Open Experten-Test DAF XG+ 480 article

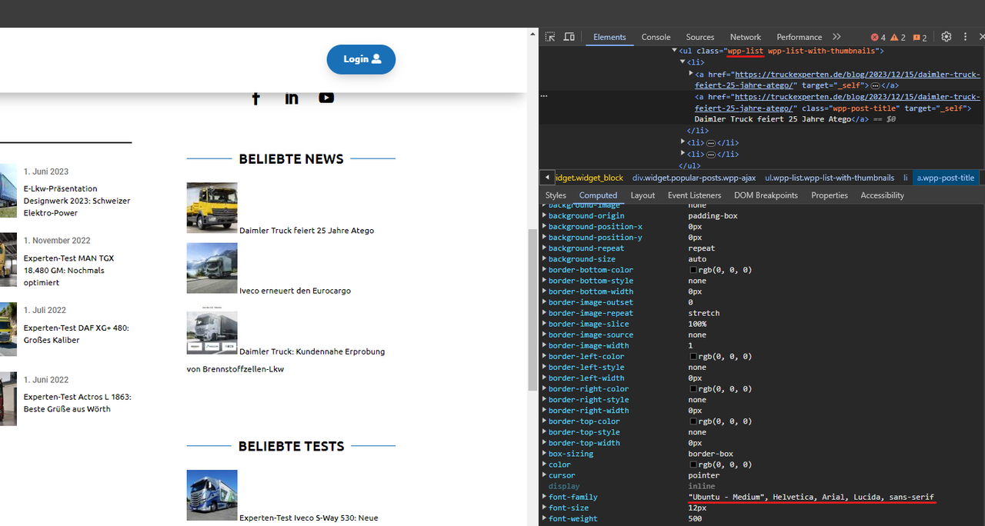click(76, 334)
